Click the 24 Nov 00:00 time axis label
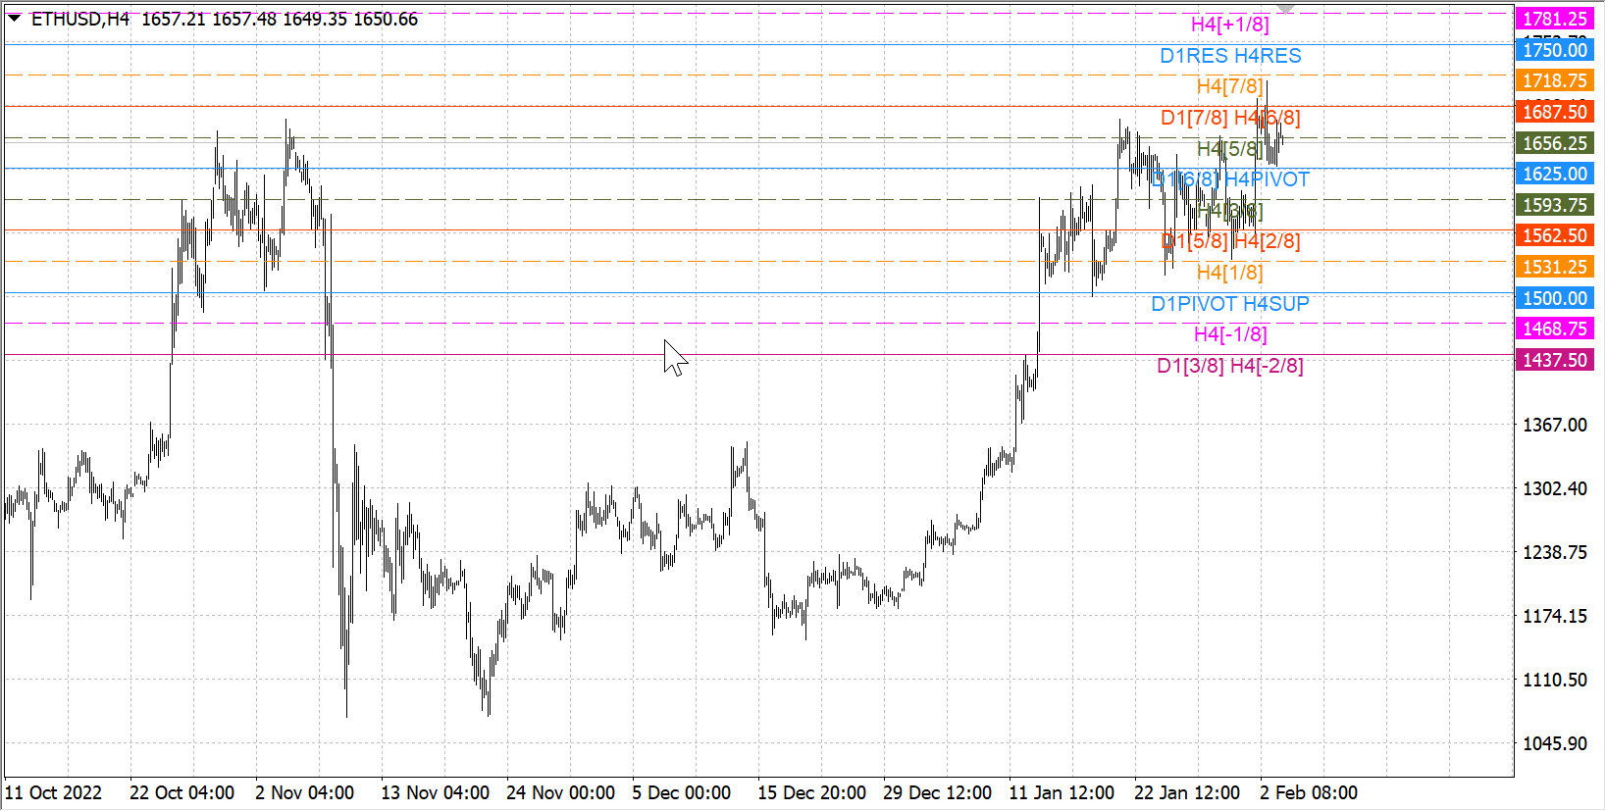The width and height of the screenshot is (1606, 811). point(560,792)
